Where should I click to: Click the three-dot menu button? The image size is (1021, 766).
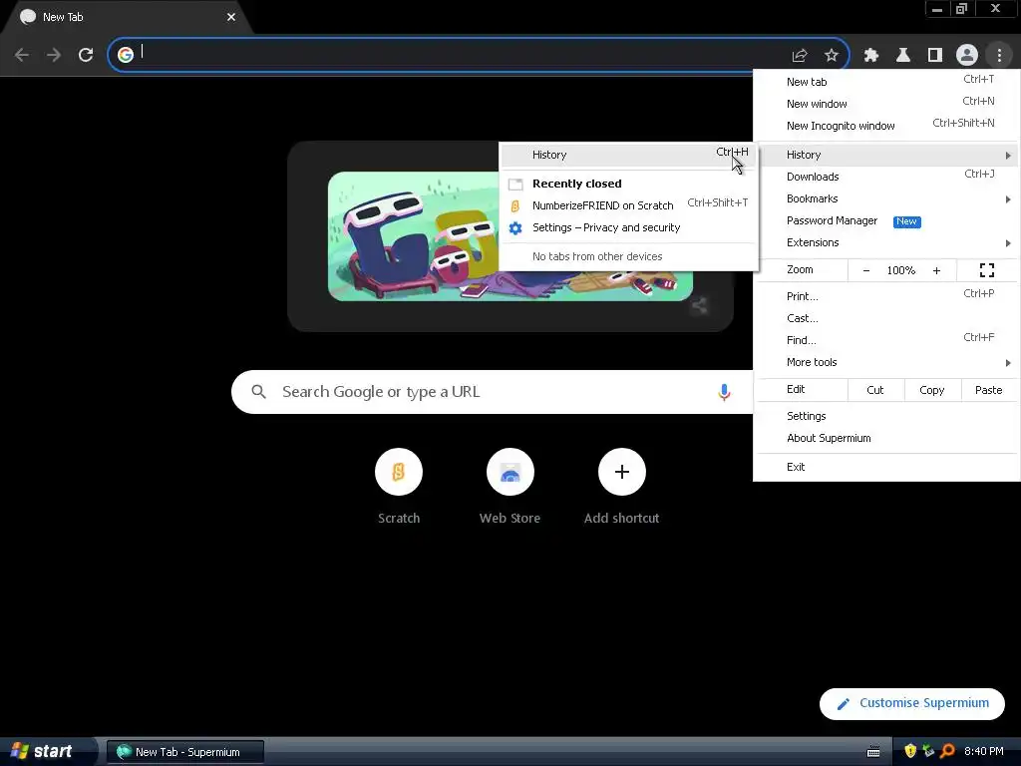point(999,56)
